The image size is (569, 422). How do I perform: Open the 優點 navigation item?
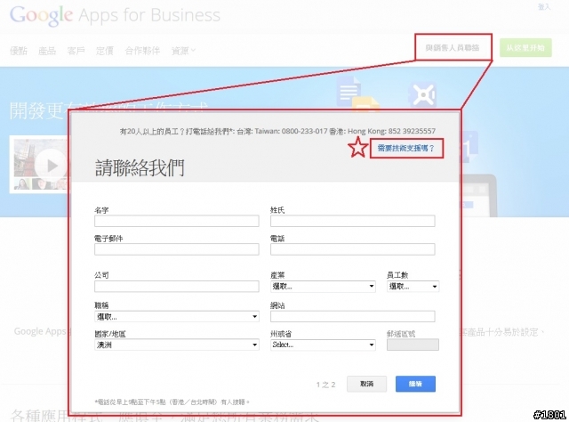pos(19,51)
